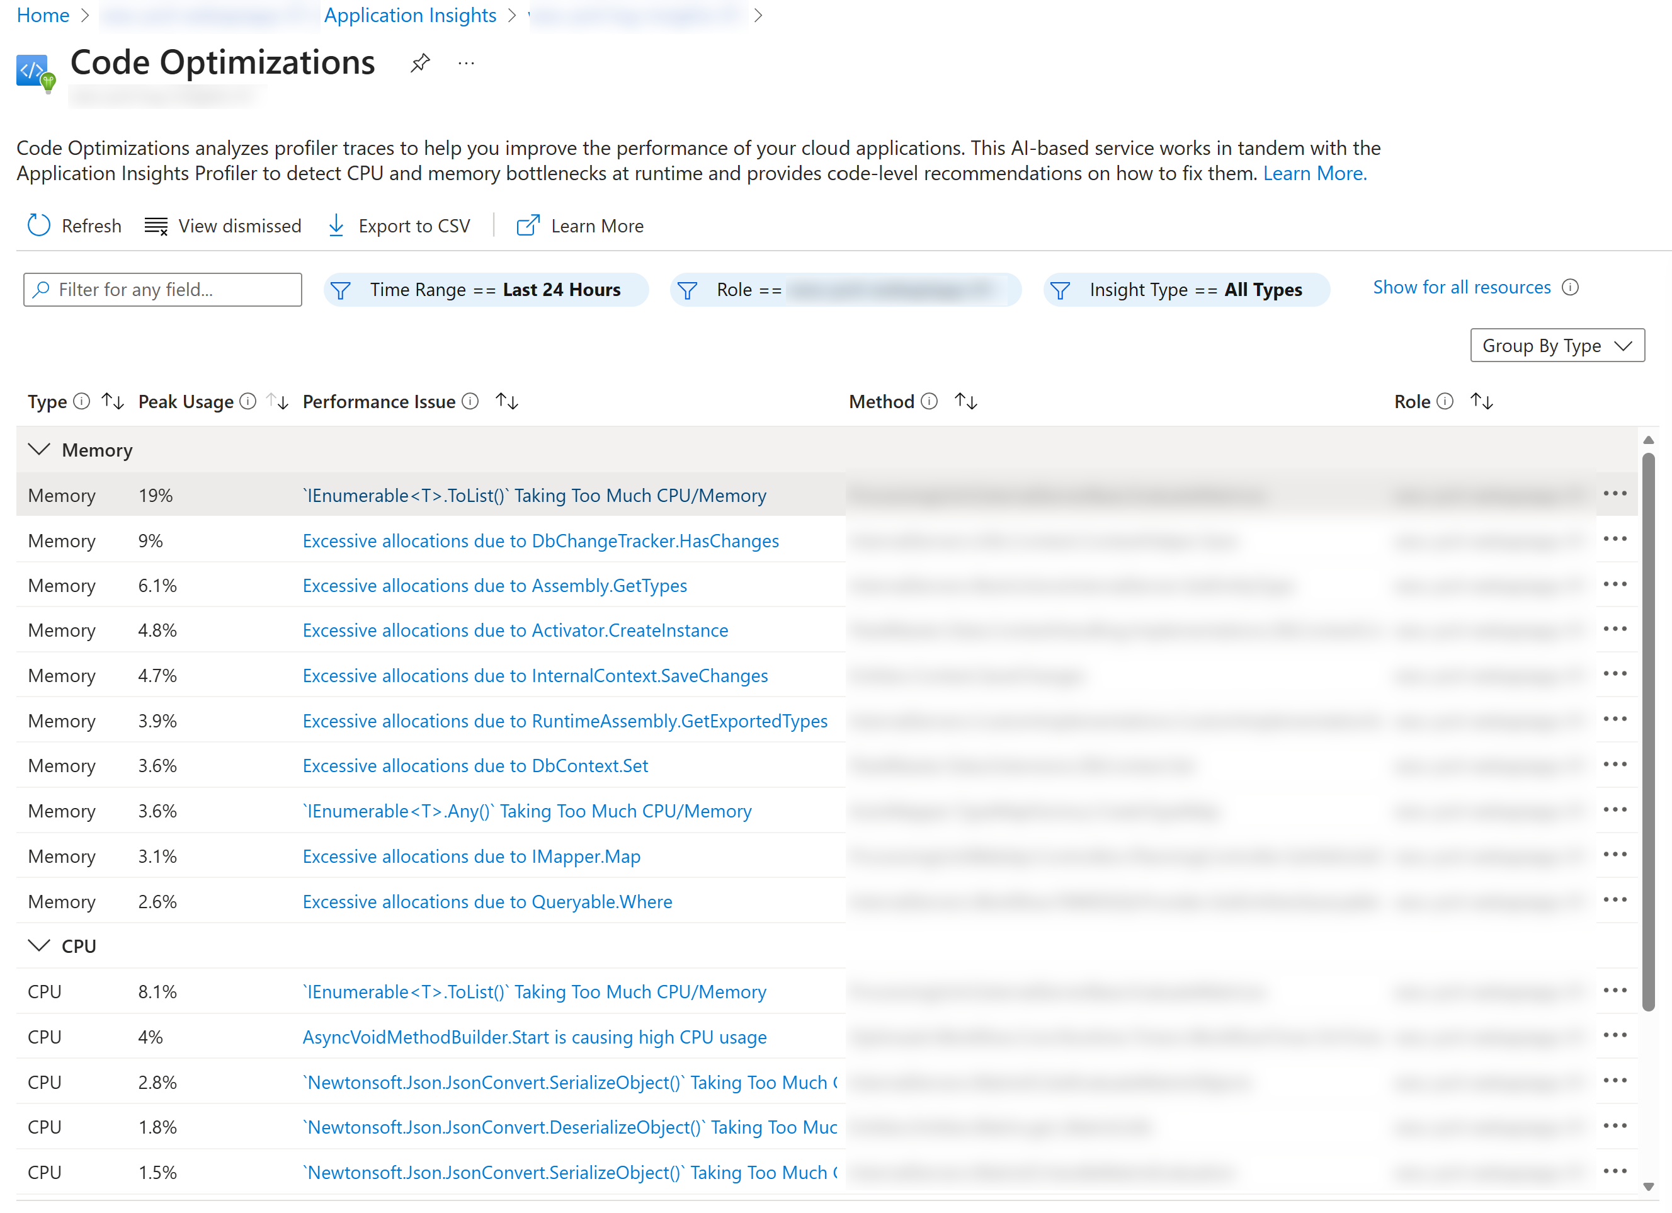The height and width of the screenshot is (1213, 1672).
Task: Open the Time Range filter pill
Action: 487,290
